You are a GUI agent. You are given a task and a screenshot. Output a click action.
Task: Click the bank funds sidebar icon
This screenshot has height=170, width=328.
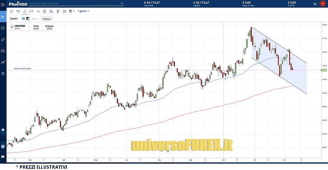click(3, 73)
